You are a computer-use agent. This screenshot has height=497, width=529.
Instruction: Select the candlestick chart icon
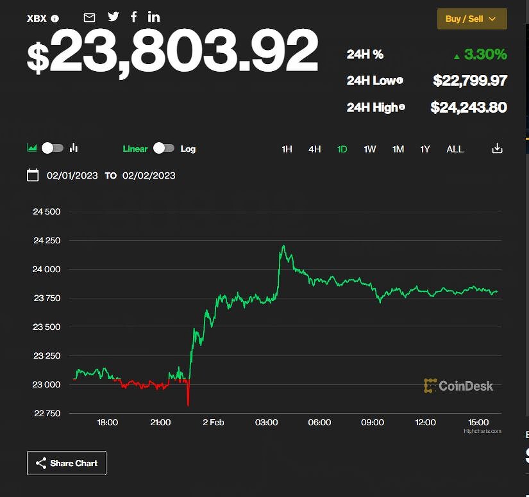(x=74, y=148)
